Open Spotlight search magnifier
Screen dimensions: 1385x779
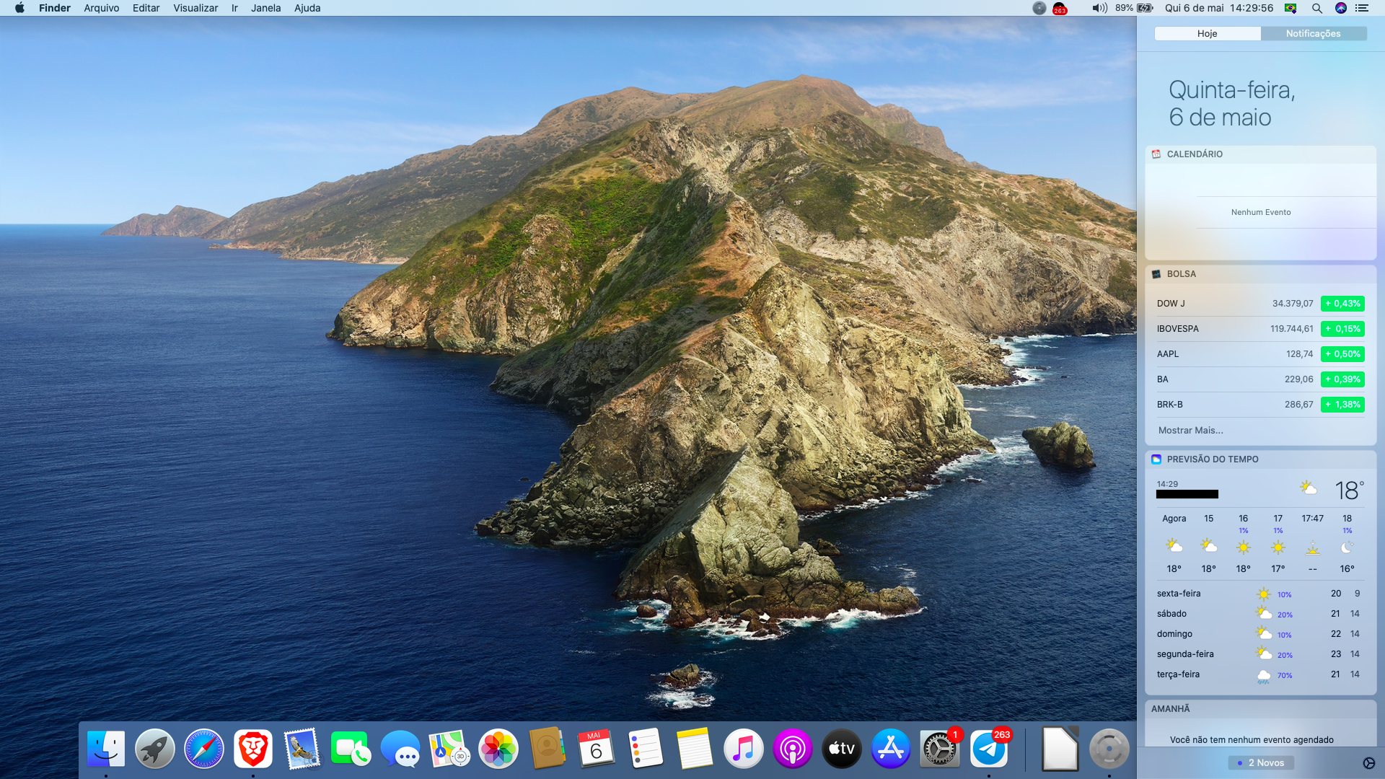(x=1316, y=8)
